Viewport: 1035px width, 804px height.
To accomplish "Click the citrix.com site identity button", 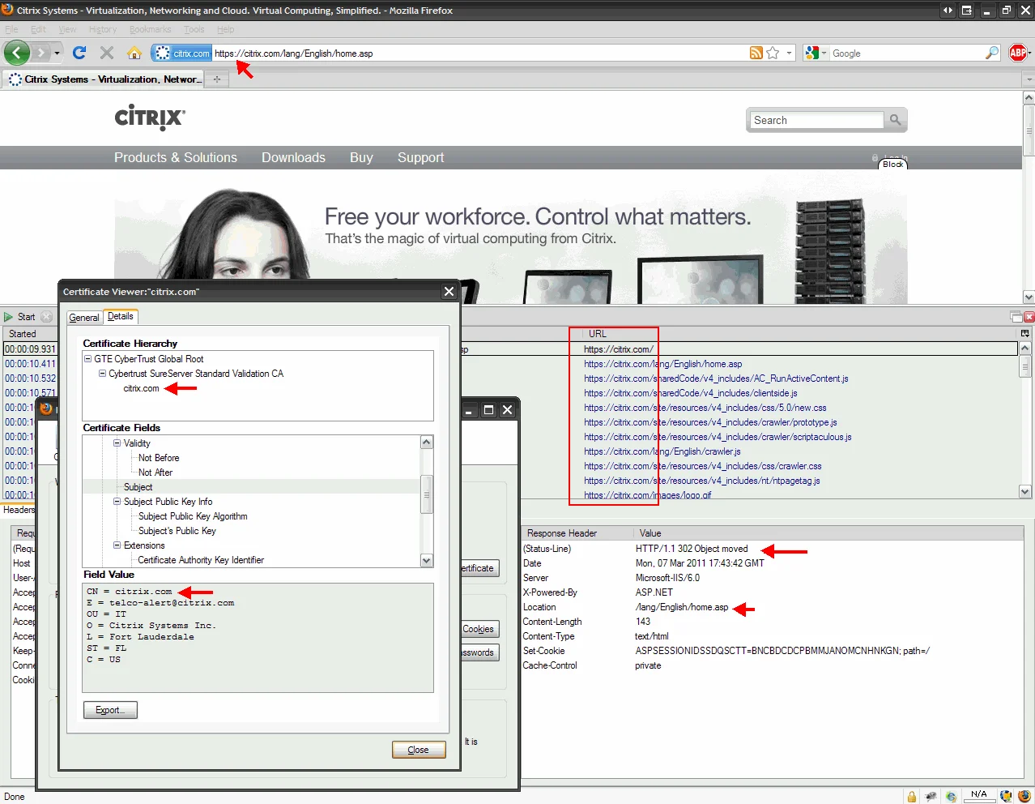I will tap(182, 53).
